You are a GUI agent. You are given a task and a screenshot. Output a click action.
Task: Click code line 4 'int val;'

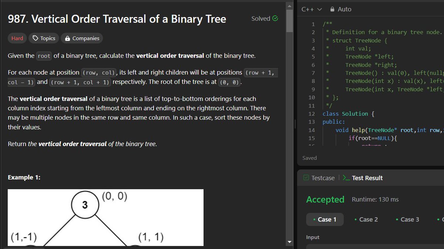coord(358,49)
